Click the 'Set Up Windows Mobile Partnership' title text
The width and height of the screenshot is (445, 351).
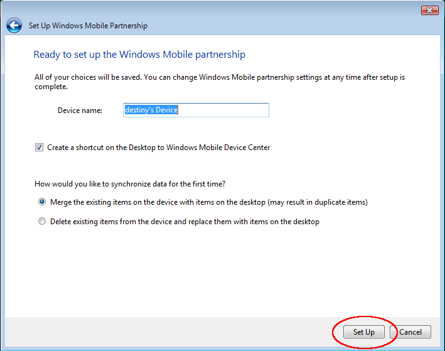pyautogui.click(x=88, y=26)
